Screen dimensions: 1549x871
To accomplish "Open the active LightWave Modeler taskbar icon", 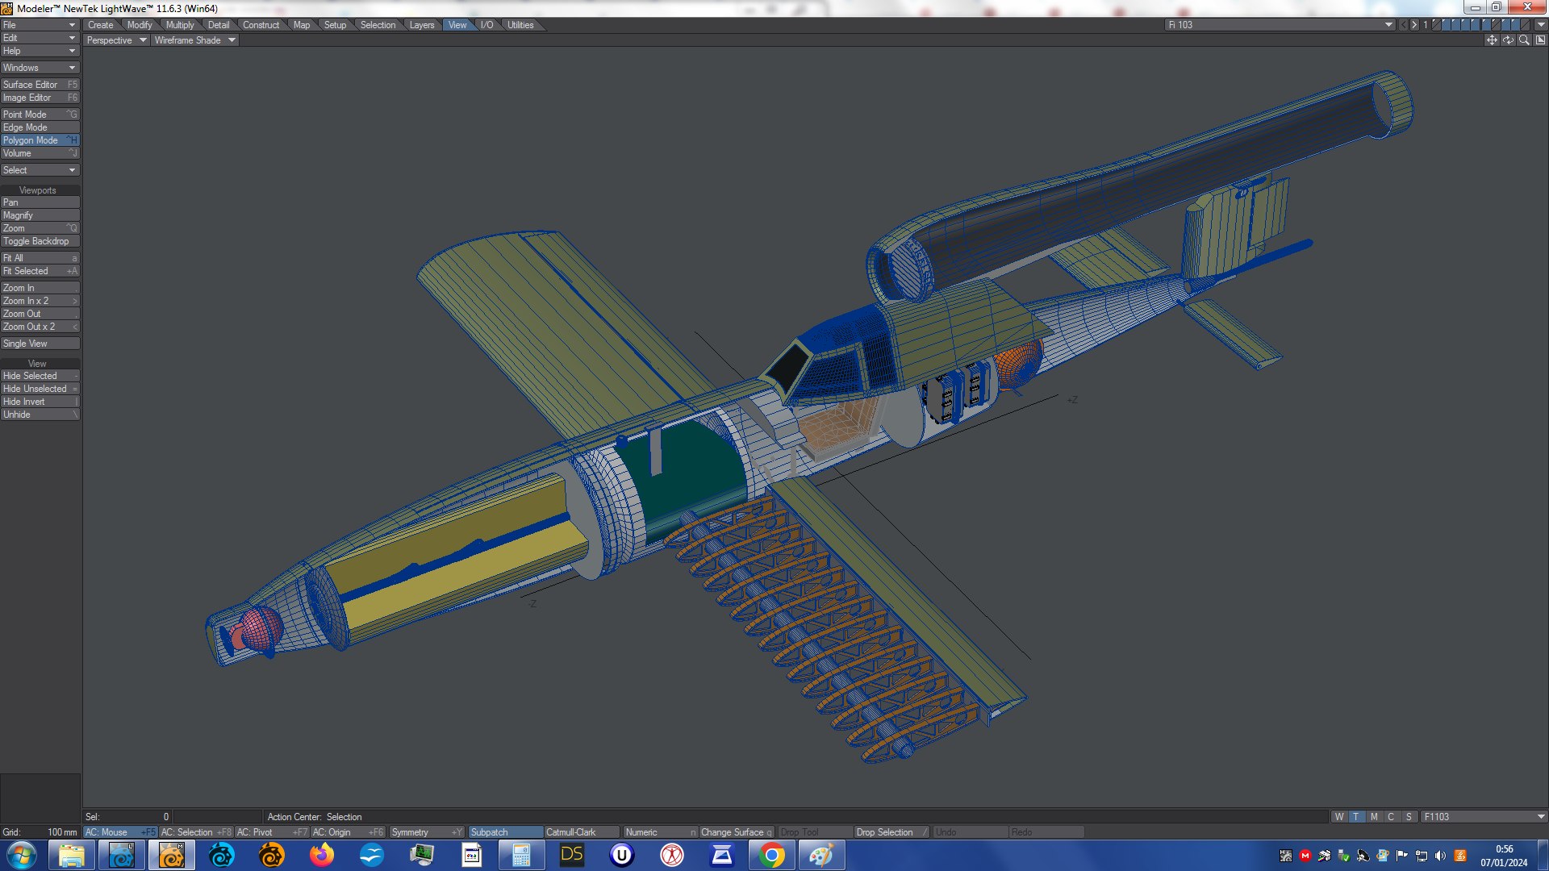I will 172,855.
